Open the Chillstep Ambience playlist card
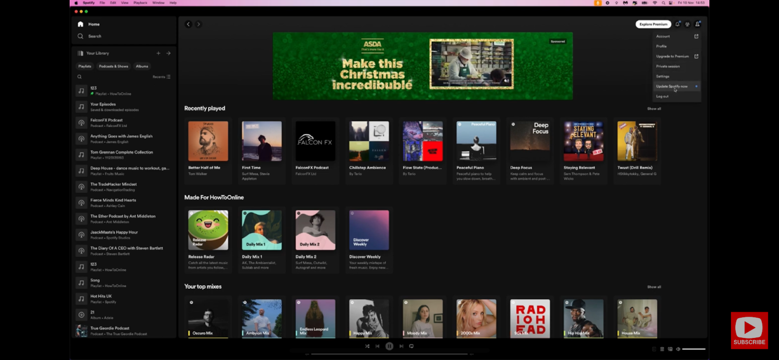The width and height of the screenshot is (779, 360). coord(369,150)
